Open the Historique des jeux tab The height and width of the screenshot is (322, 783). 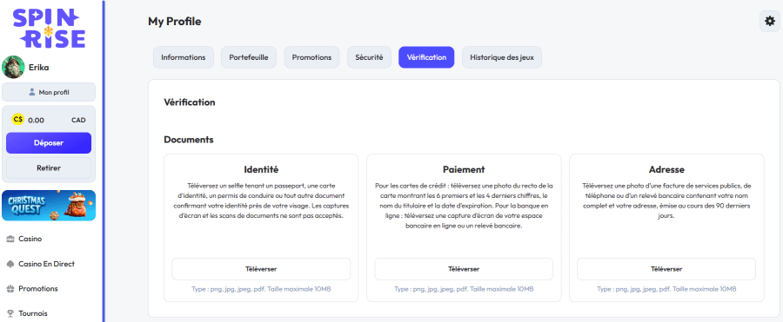[502, 57]
